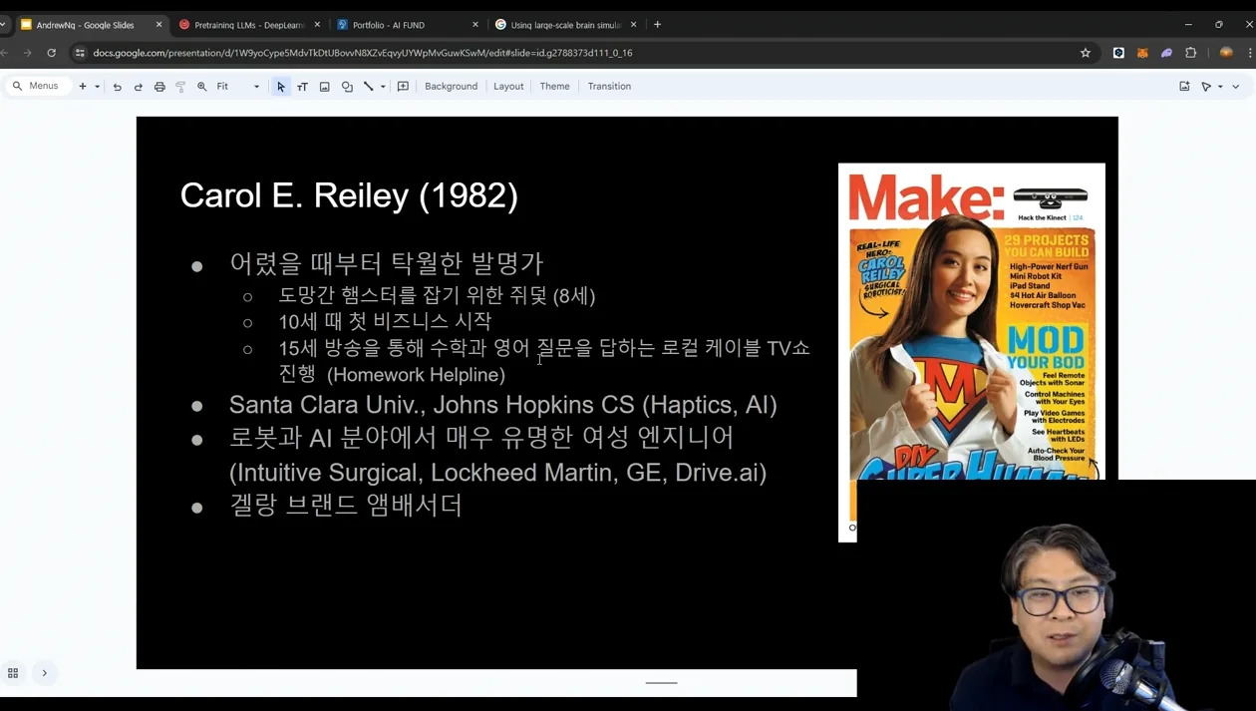View site information icon in address bar
Screen dimensions: 1256x711
point(80,53)
